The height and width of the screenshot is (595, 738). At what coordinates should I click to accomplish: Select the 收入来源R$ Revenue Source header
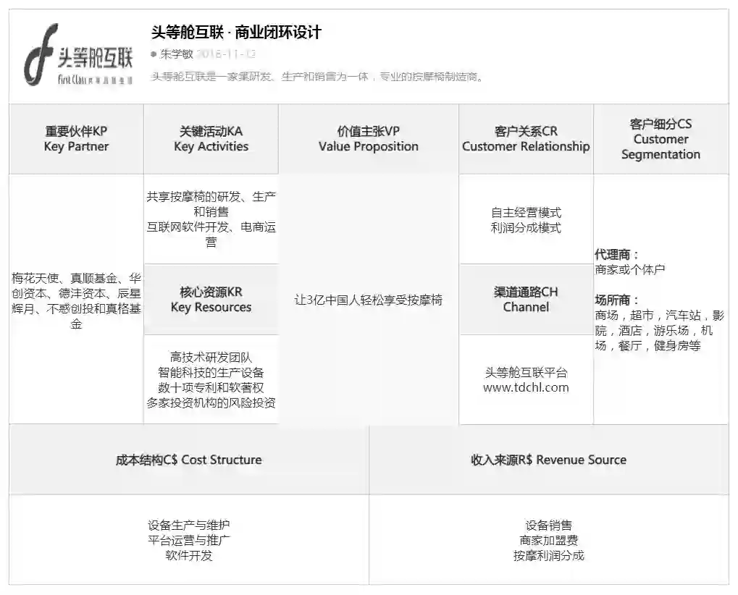[549, 460]
